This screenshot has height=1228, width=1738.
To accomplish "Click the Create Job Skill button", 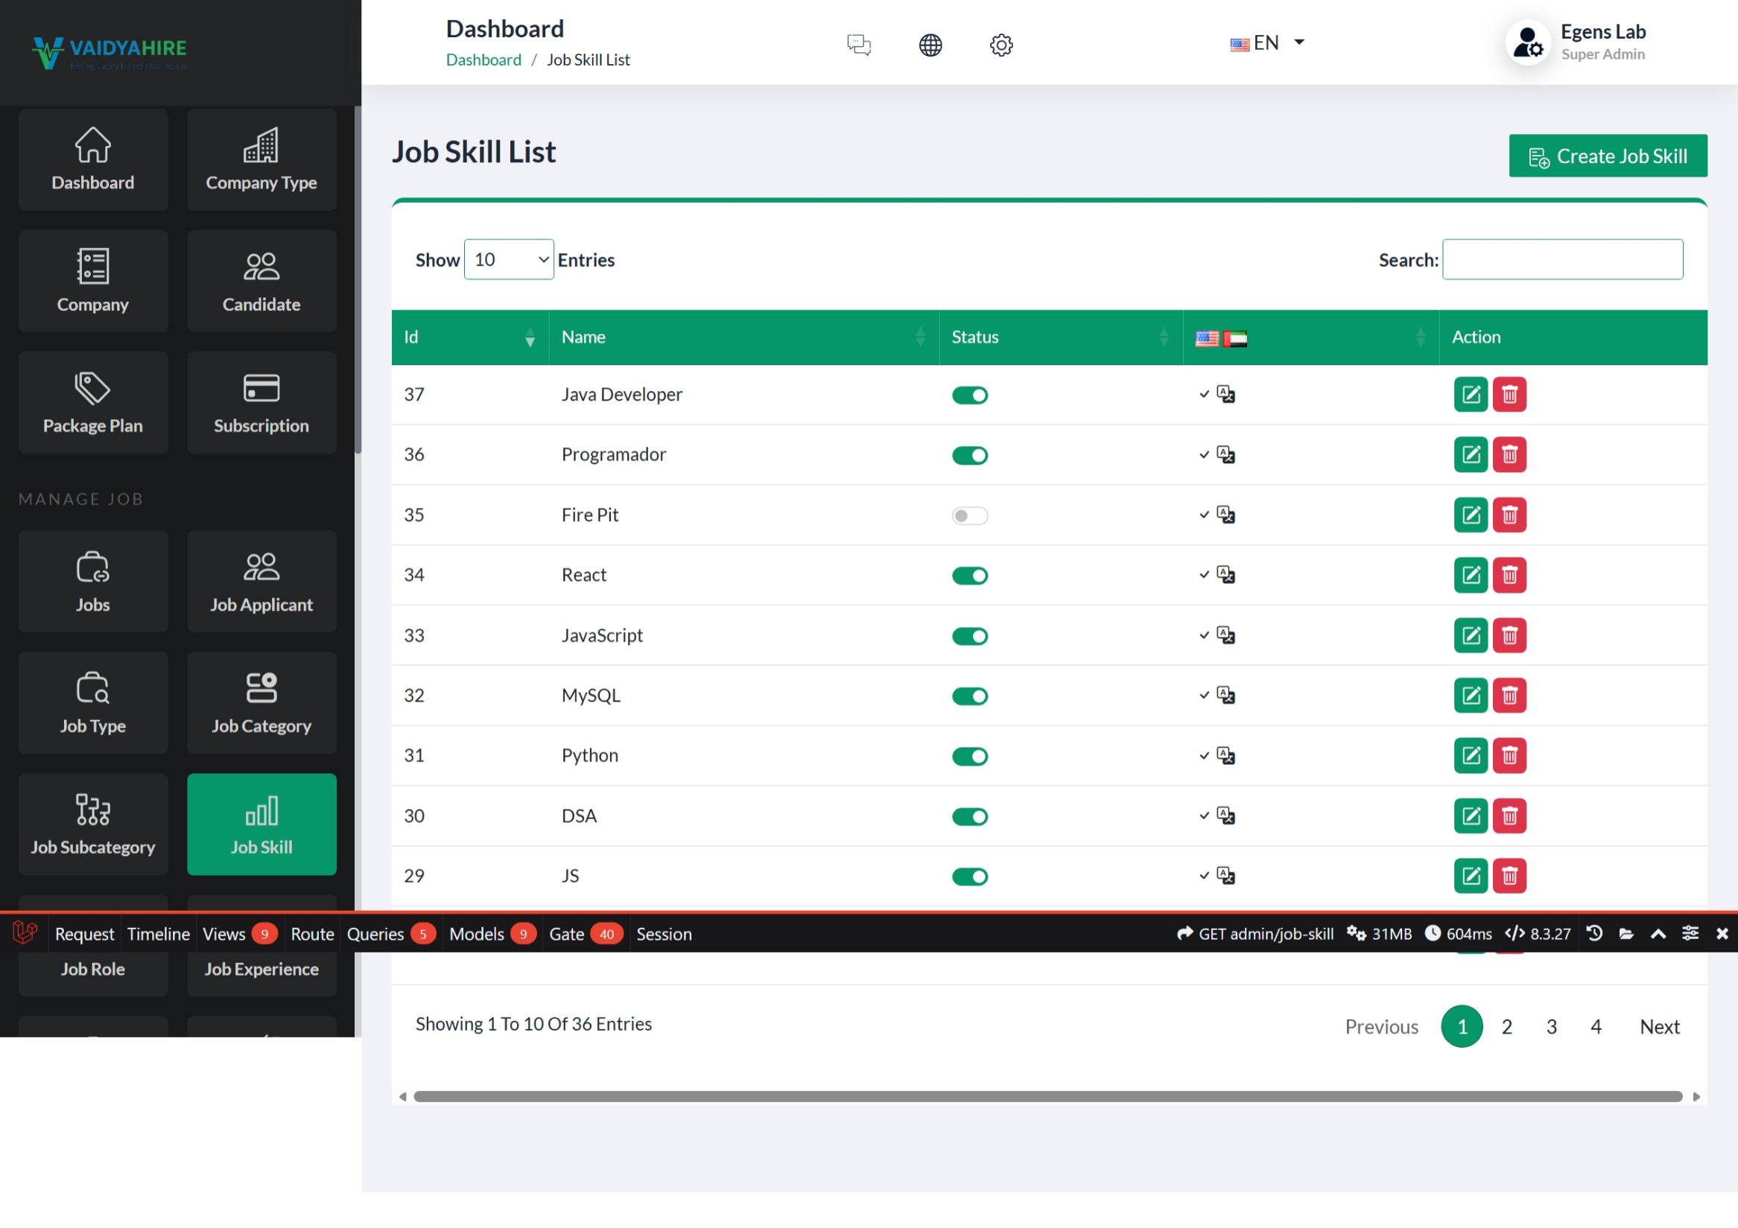I will pyautogui.click(x=1607, y=156).
